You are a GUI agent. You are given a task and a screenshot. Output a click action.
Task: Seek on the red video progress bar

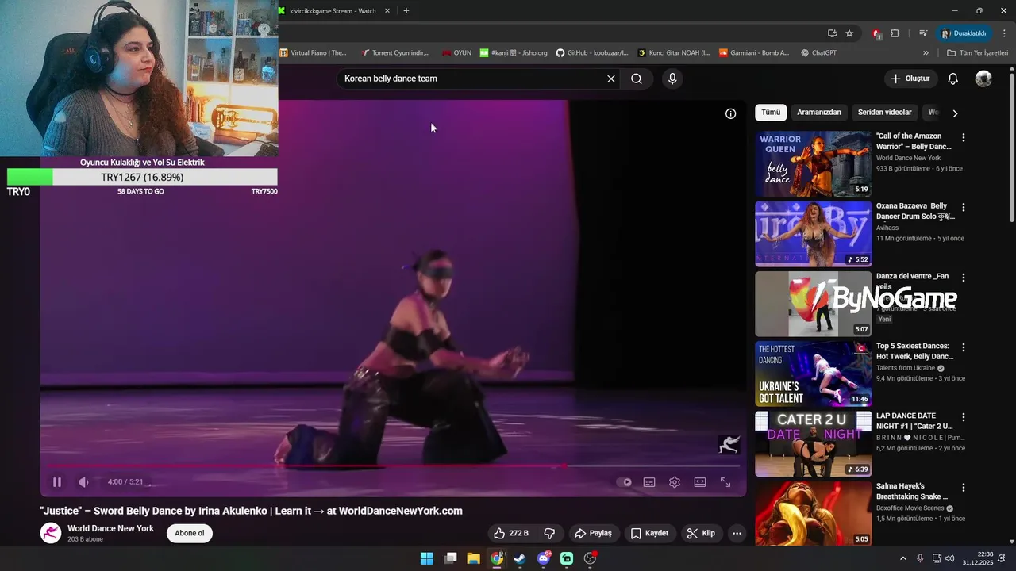[x=393, y=466]
